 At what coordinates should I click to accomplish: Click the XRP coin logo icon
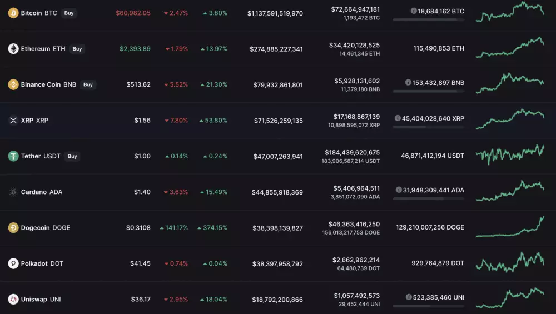point(13,120)
